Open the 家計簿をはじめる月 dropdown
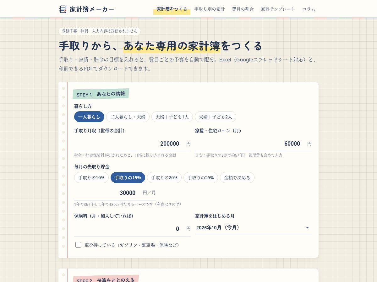 [x=253, y=228]
